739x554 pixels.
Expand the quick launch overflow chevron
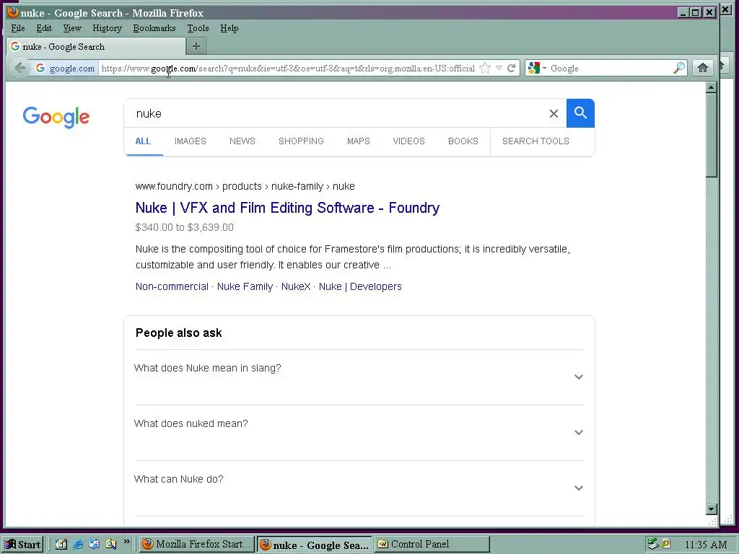[126, 542]
